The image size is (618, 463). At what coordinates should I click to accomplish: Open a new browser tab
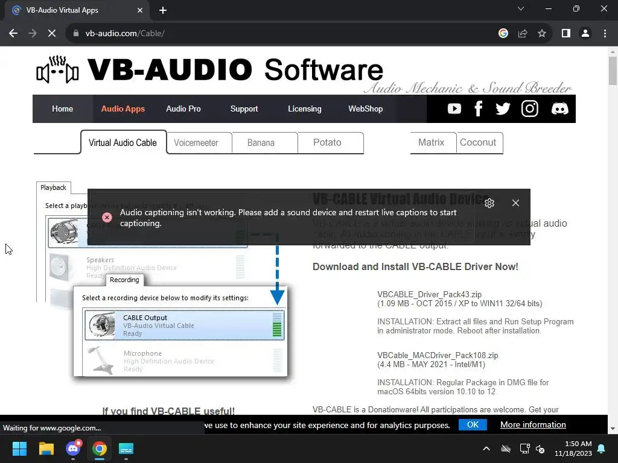click(x=163, y=10)
